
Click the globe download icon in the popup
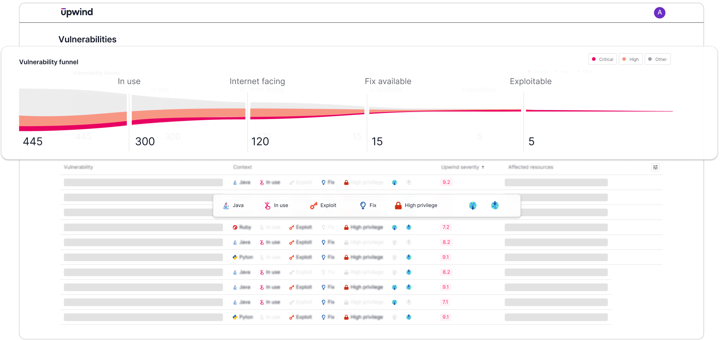tap(473, 205)
